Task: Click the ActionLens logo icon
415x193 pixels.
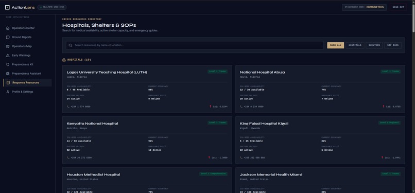Action: point(7,7)
